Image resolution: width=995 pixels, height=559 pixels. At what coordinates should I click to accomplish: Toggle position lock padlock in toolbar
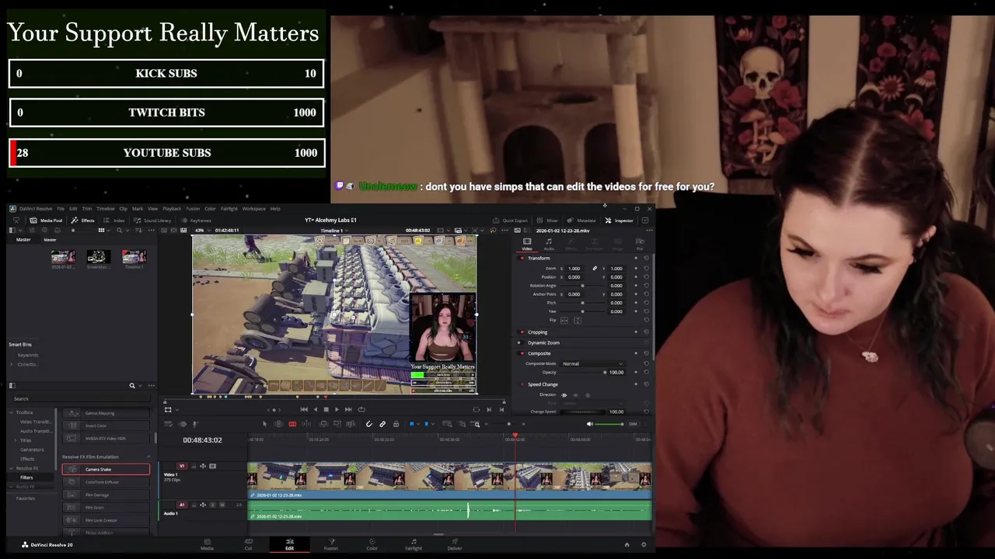pos(396,424)
